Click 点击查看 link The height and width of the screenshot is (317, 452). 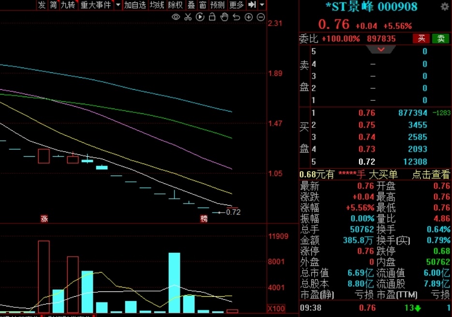pos(431,174)
